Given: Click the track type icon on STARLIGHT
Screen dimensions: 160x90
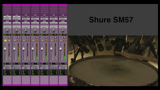Looking at the screenshot, I should pos(50,66).
